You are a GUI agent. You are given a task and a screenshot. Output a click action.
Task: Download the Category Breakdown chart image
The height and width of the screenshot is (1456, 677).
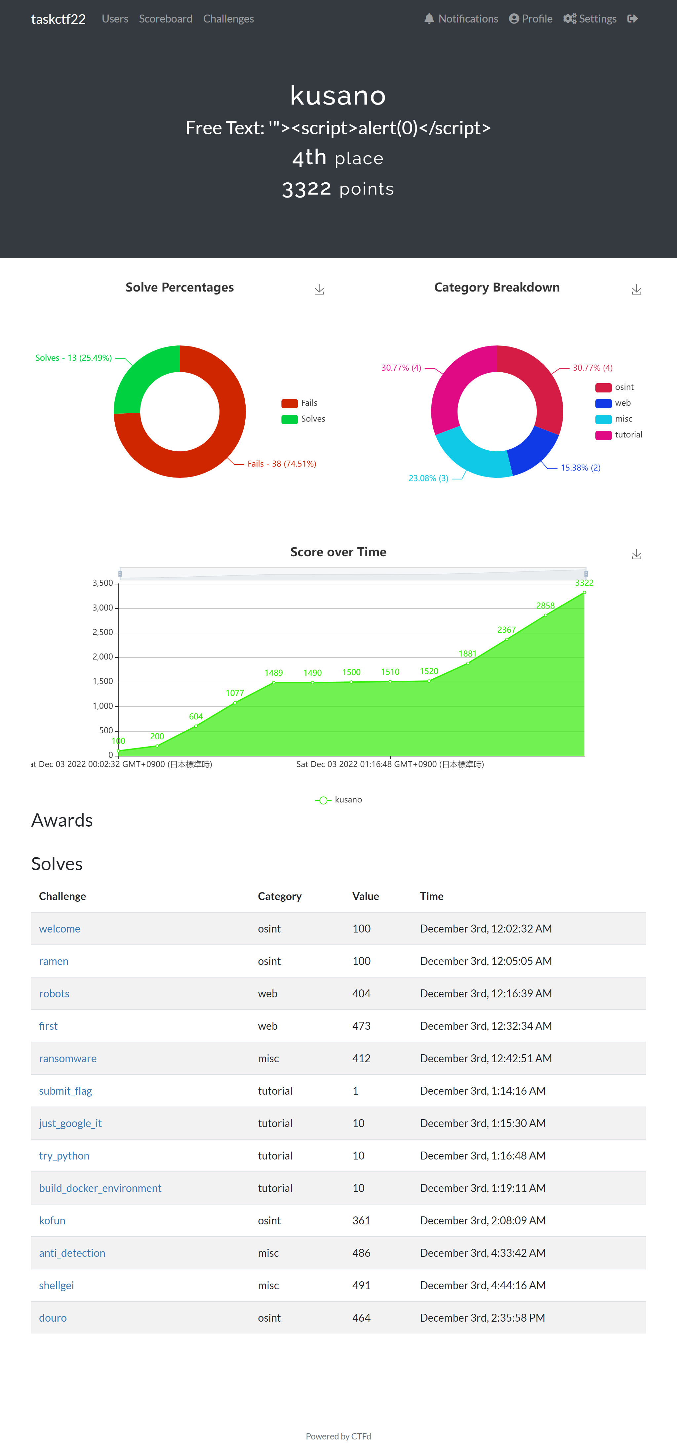click(636, 289)
